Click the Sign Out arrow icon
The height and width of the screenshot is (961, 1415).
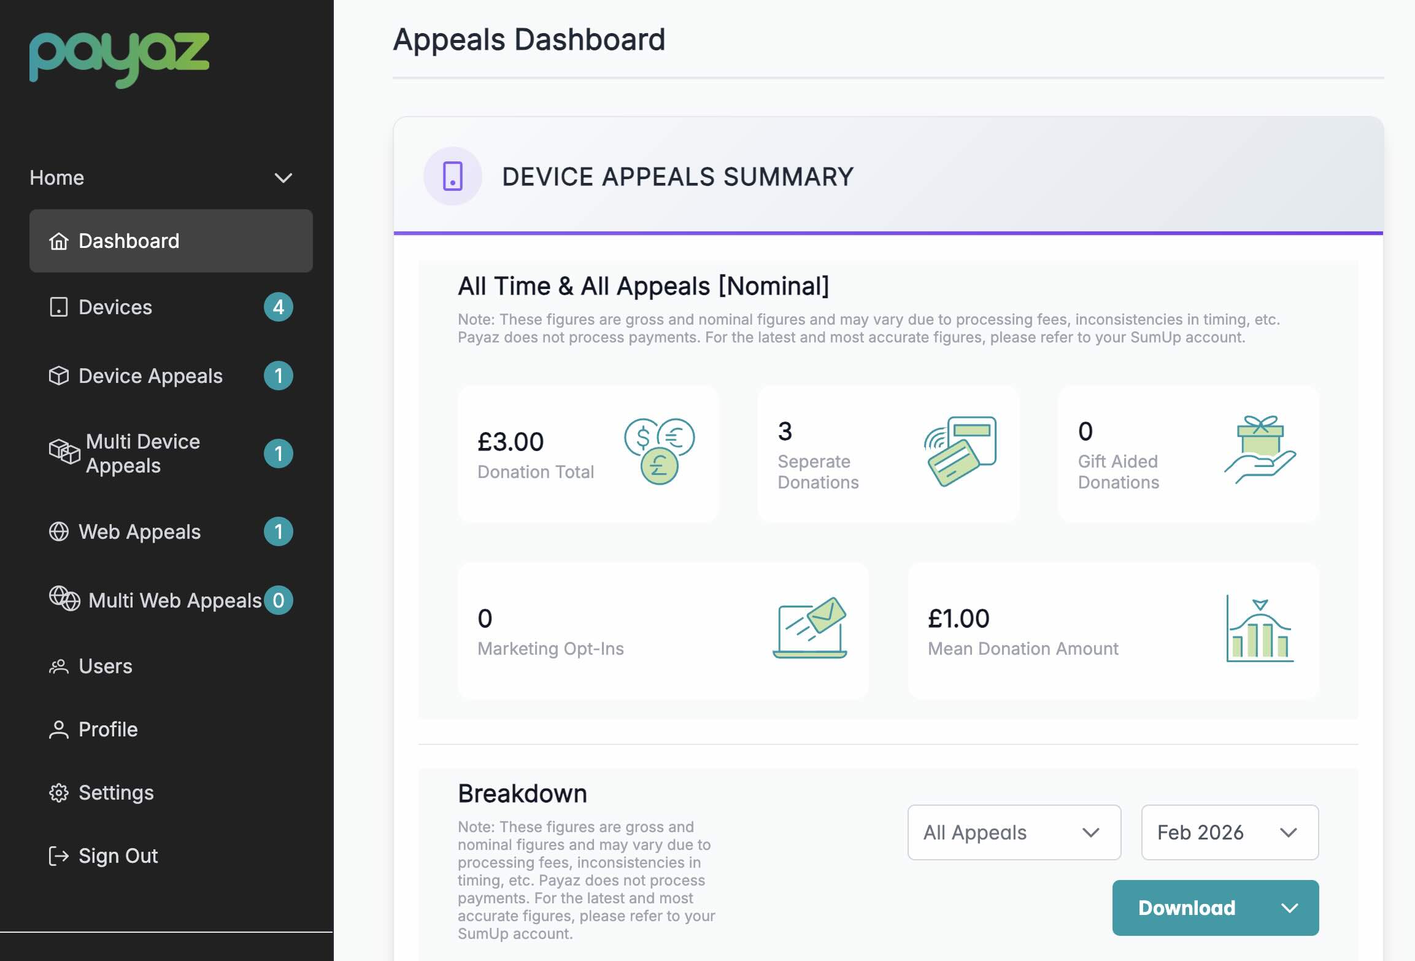point(58,855)
